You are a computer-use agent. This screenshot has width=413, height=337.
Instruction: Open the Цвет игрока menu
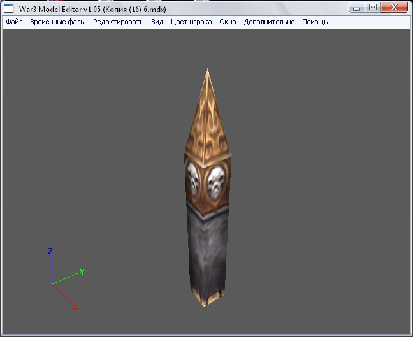(x=191, y=22)
